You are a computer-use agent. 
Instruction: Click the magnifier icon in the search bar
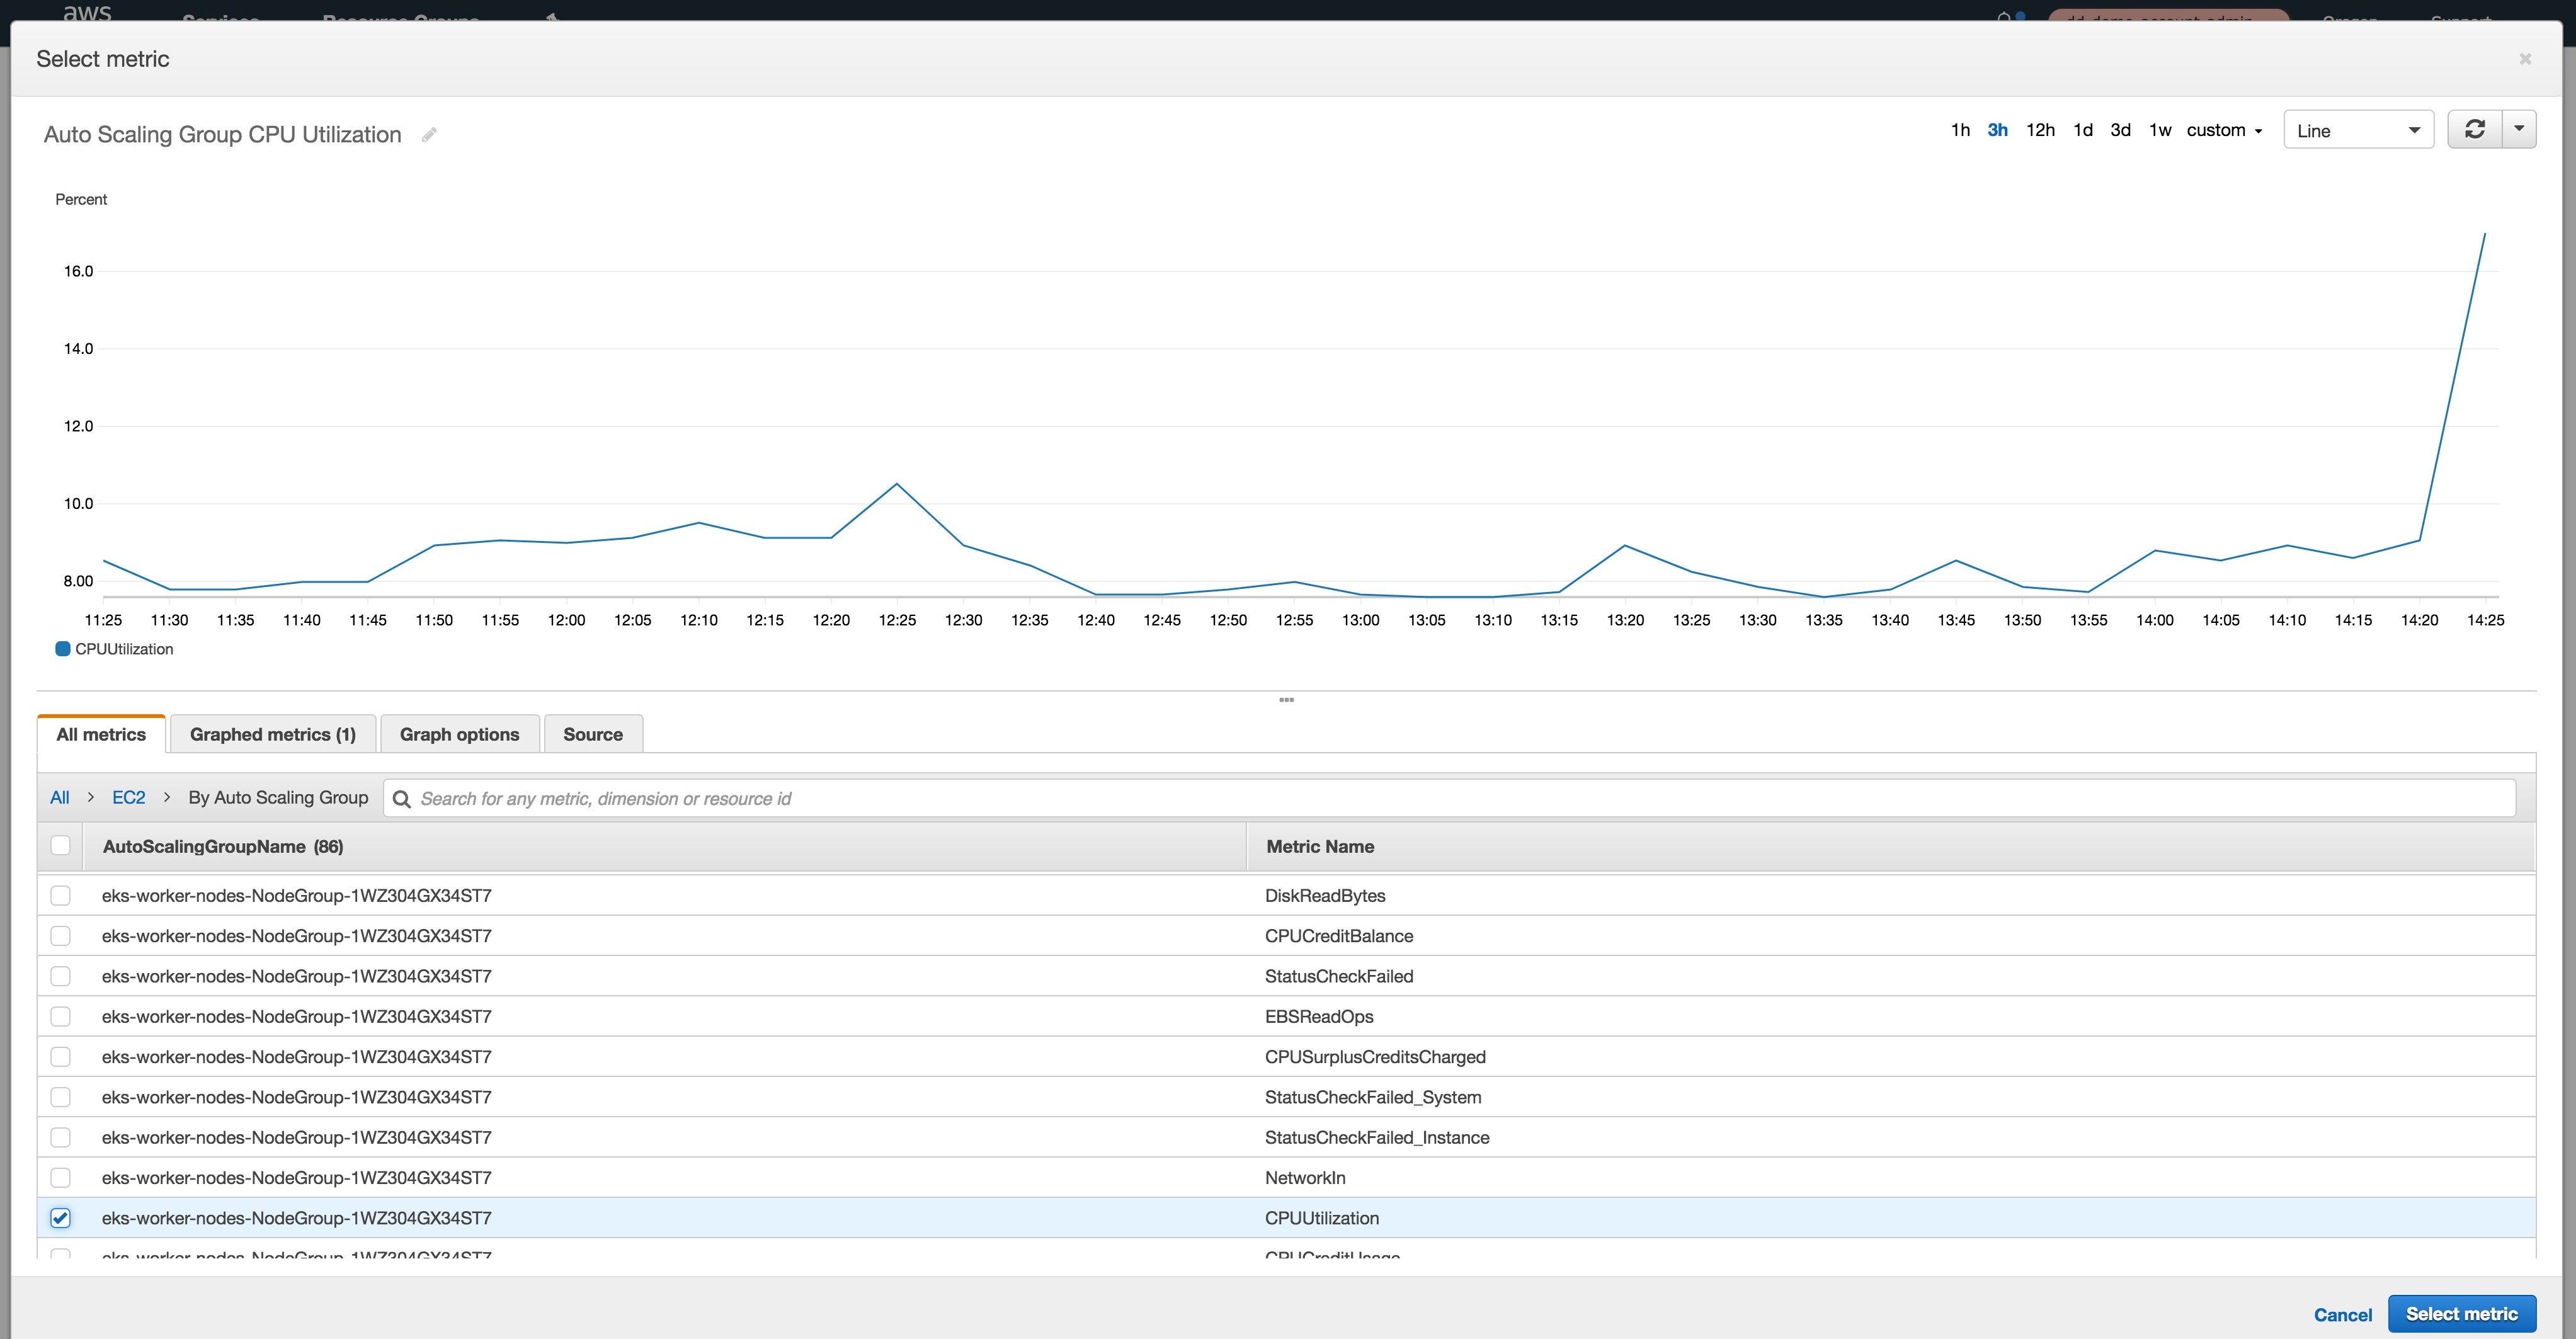click(401, 798)
